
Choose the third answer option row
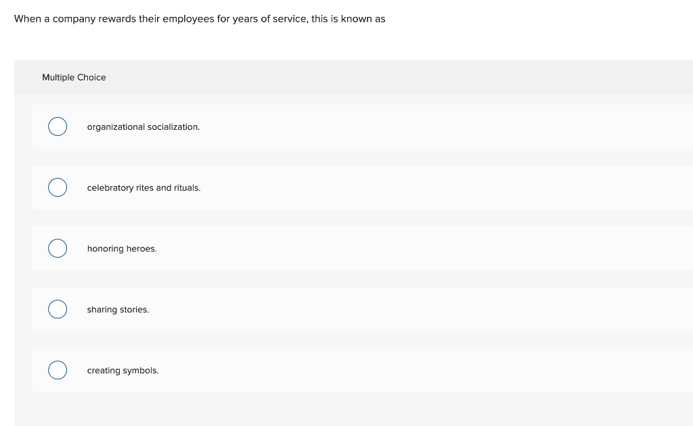pos(338,248)
